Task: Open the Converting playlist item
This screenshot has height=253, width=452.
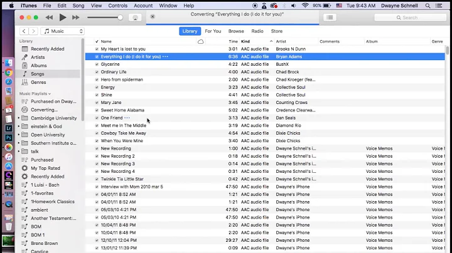Action: 44,110
